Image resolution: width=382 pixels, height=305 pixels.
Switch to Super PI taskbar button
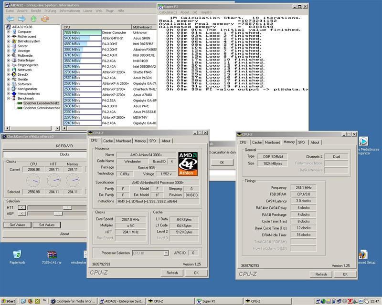pos(219,301)
